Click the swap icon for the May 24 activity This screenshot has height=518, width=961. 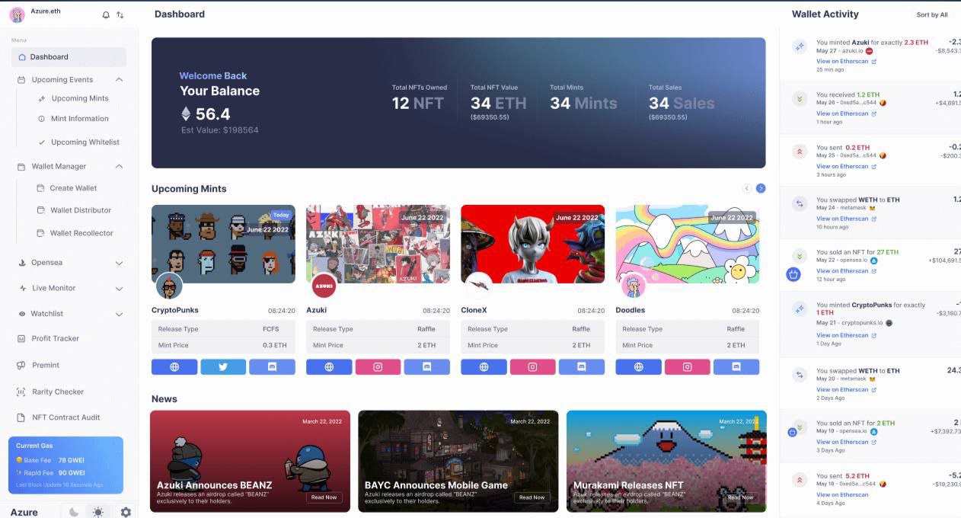point(800,204)
